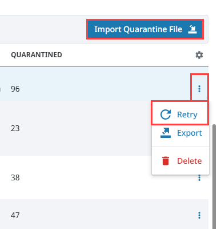Open the three-dot menu for the 38 row

click(199, 177)
